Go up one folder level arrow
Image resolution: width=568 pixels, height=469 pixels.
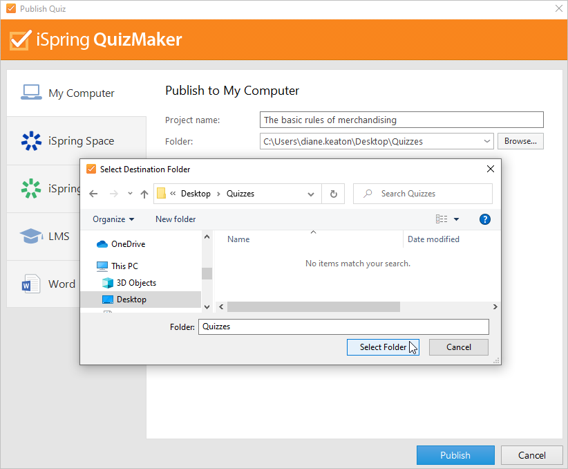click(x=144, y=194)
